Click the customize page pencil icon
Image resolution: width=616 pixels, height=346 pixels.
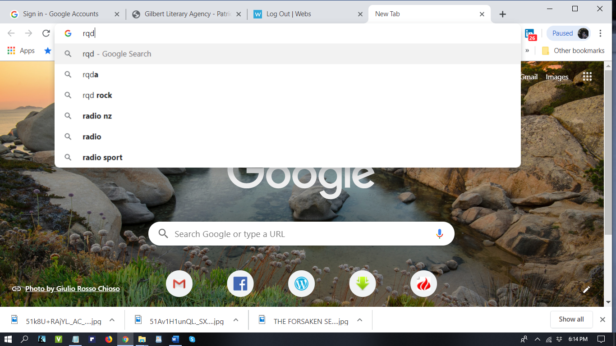point(586,290)
